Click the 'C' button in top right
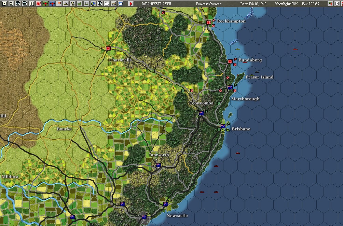This screenshot has height=226, width=343. pyautogui.click(x=337, y=3)
